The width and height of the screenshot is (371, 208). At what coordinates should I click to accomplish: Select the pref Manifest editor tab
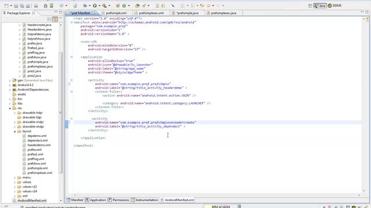click(81, 13)
